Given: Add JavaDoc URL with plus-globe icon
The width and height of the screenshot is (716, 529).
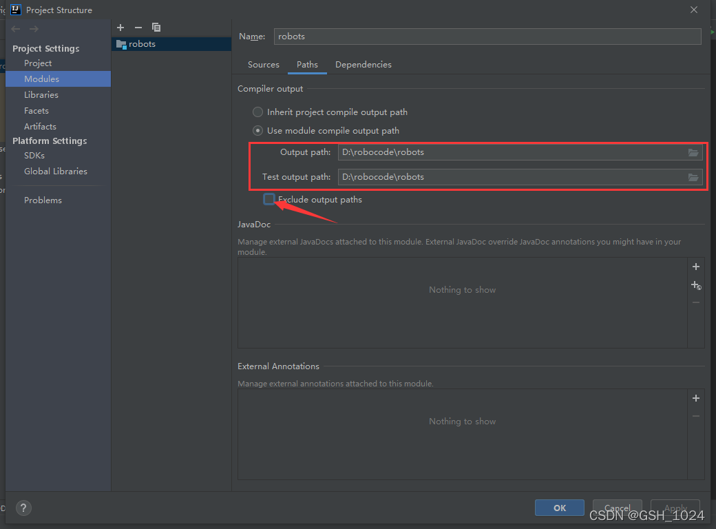Looking at the screenshot, I should [696, 285].
